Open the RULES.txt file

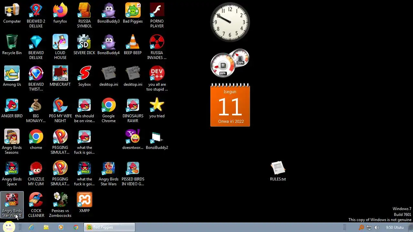pyautogui.click(x=278, y=171)
